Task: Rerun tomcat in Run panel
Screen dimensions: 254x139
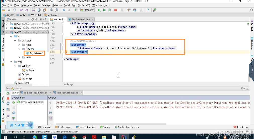Action: click(8, 93)
